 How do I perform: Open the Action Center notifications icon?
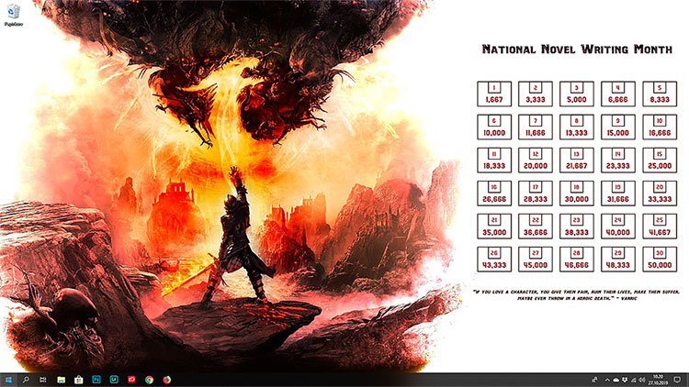677,380
